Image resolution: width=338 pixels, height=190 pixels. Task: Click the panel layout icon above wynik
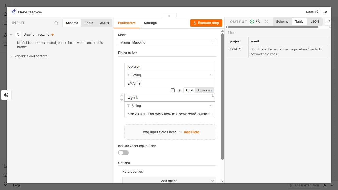click(173, 90)
